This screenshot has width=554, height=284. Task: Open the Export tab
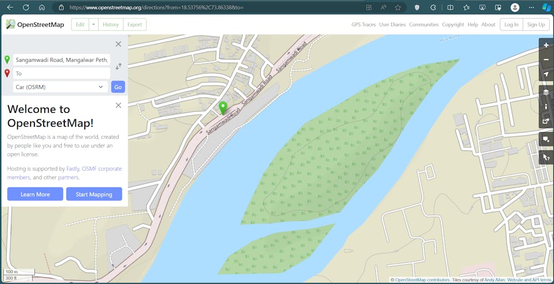135,24
